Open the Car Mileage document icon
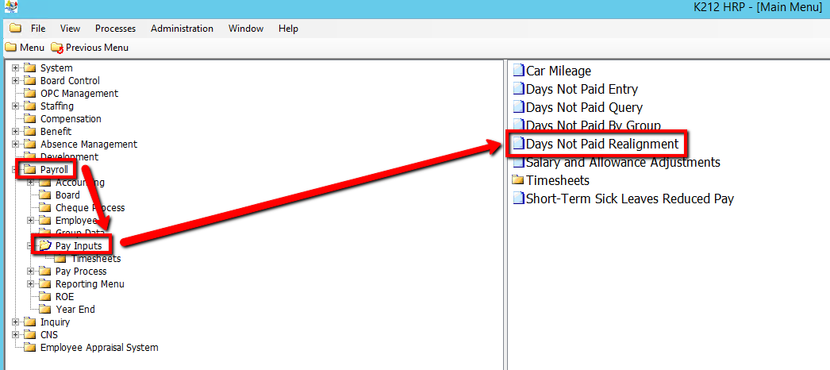Viewport: 830px width, 370px height. [x=519, y=71]
